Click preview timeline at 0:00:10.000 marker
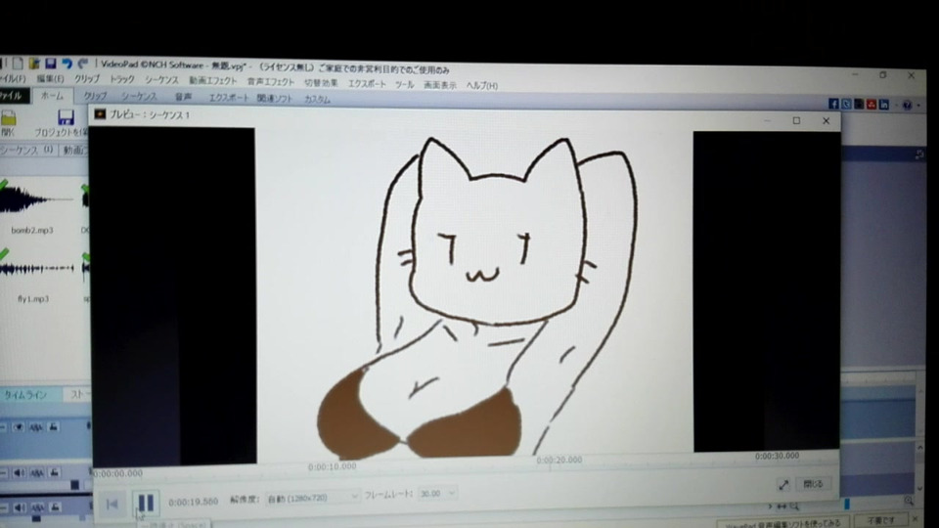This screenshot has height=528, width=939. coord(333,467)
